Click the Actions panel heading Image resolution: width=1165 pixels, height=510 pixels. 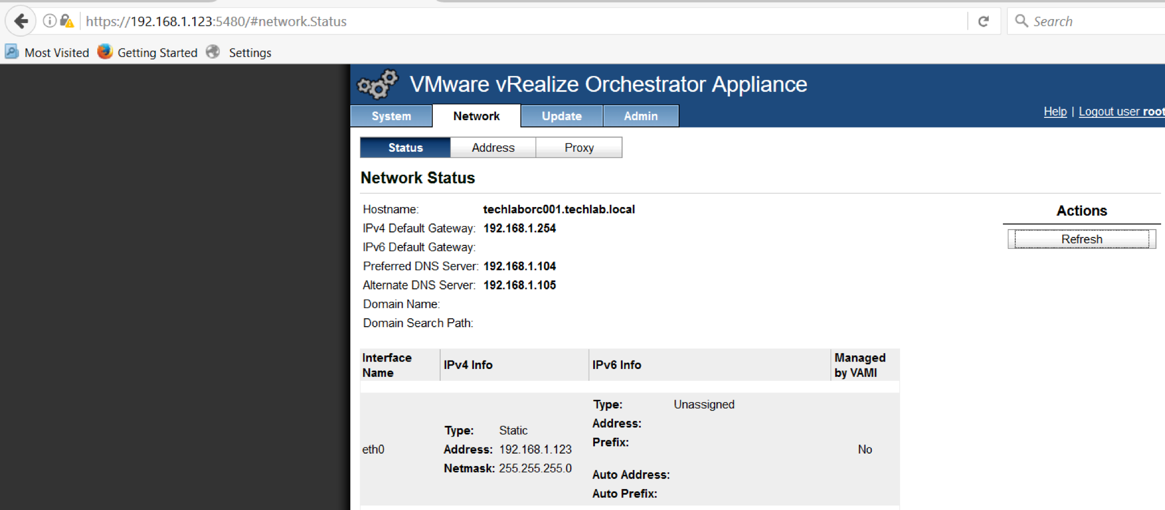point(1081,211)
